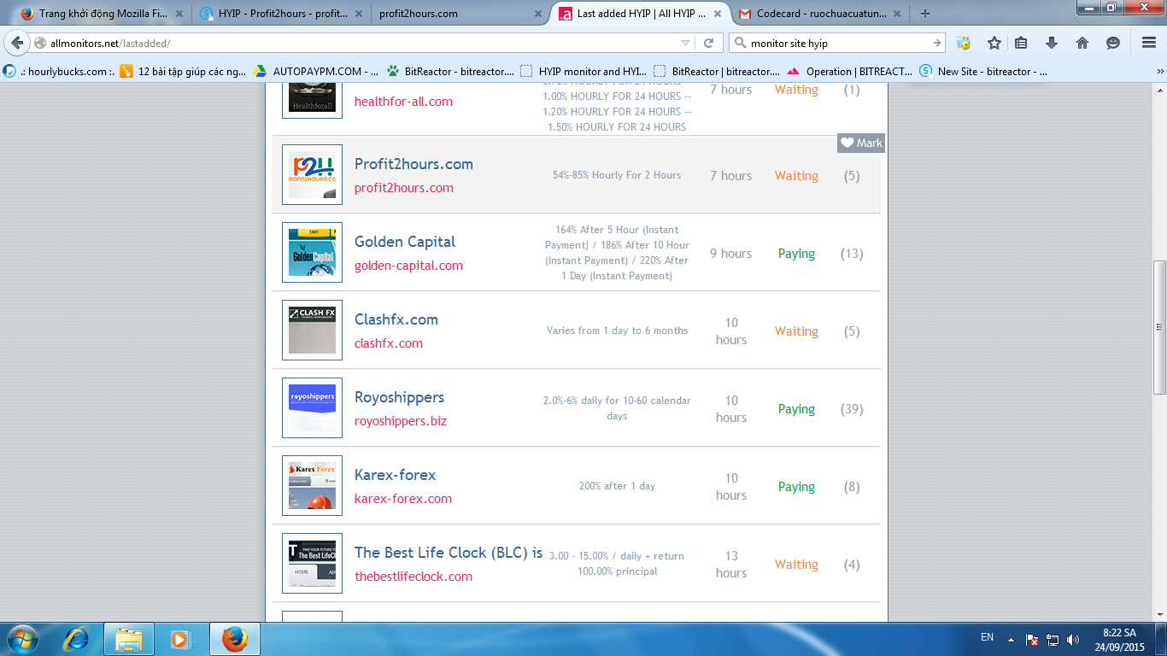The height and width of the screenshot is (656, 1167).
Task: Click the (39) count for Royoshippers
Action: point(852,409)
